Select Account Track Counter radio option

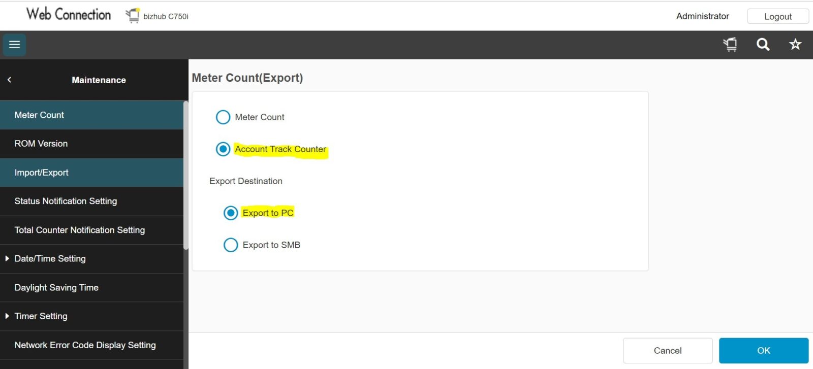click(x=223, y=149)
